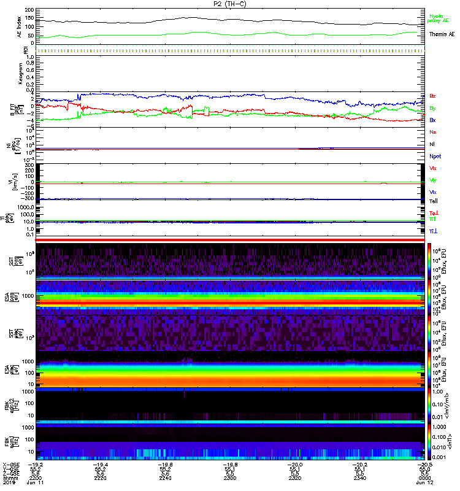The height and width of the screenshot is (491, 460).
Task: Click the 2340 time tick label
Action: point(360,478)
